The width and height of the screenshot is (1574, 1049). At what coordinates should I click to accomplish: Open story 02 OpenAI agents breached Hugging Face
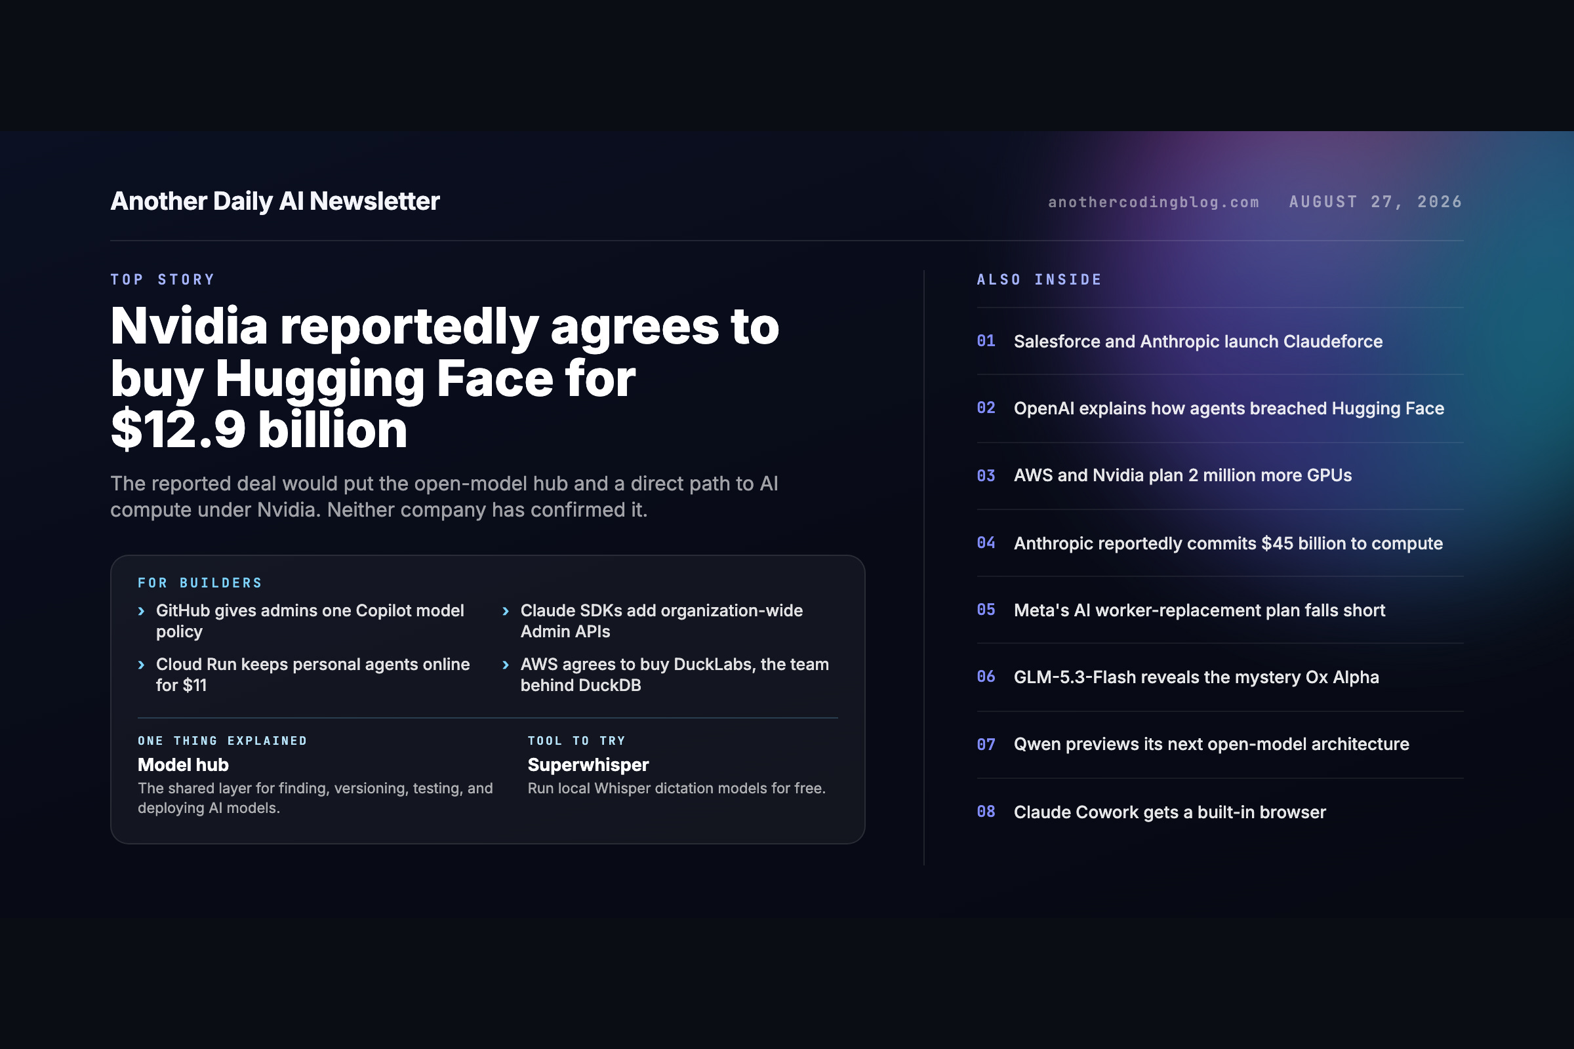coord(1220,408)
